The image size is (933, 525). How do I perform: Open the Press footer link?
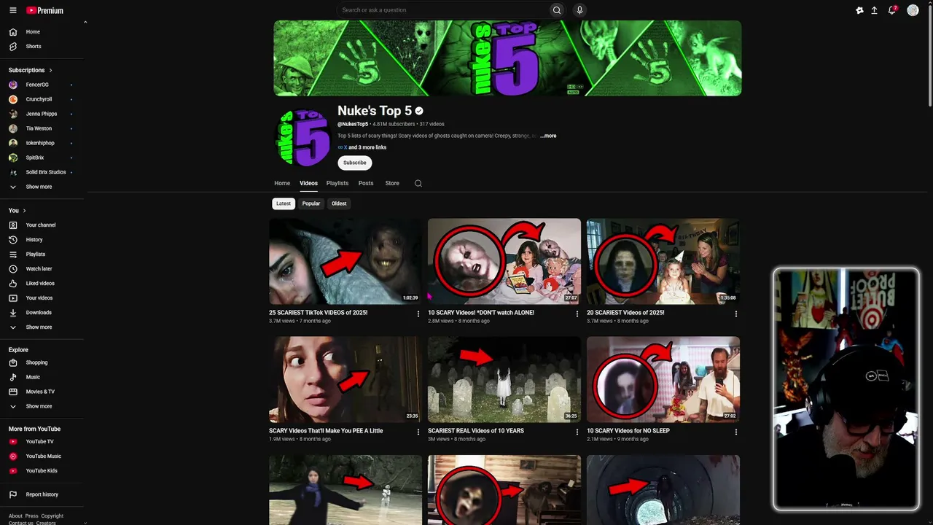tap(31, 516)
